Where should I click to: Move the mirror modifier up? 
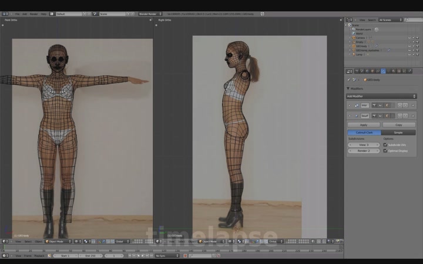(400, 106)
